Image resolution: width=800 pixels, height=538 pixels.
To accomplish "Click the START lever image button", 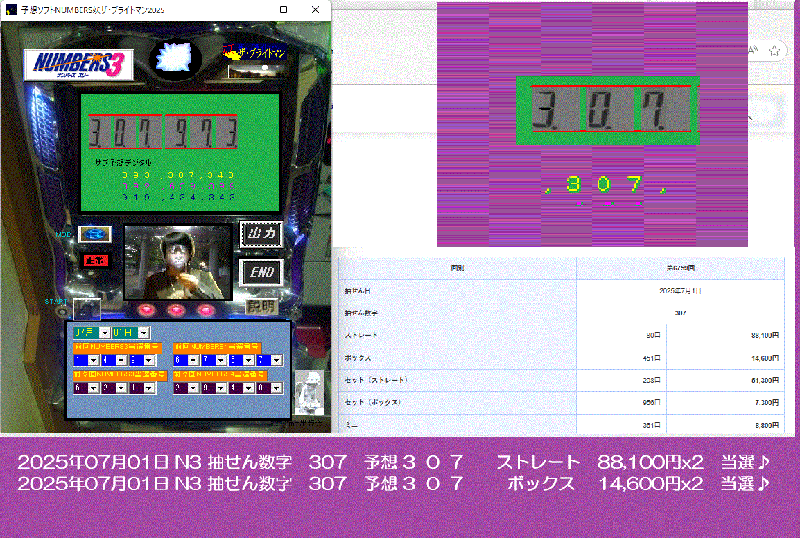I will 86,310.
